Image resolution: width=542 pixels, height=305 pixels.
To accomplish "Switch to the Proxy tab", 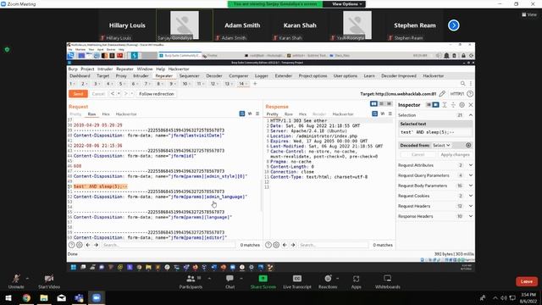I will point(121,75).
